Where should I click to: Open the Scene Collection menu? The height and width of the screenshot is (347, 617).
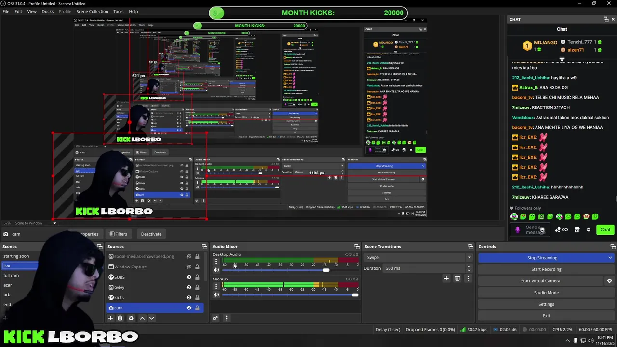coord(92,11)
